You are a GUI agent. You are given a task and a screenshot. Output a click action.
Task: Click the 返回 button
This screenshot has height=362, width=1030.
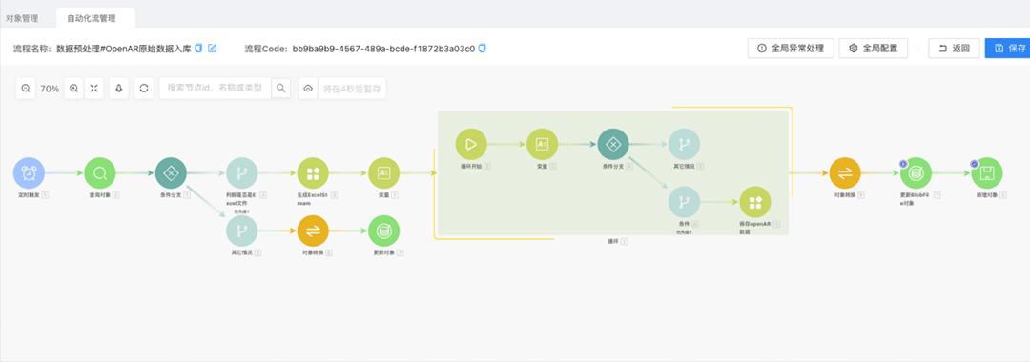[954, 48]
